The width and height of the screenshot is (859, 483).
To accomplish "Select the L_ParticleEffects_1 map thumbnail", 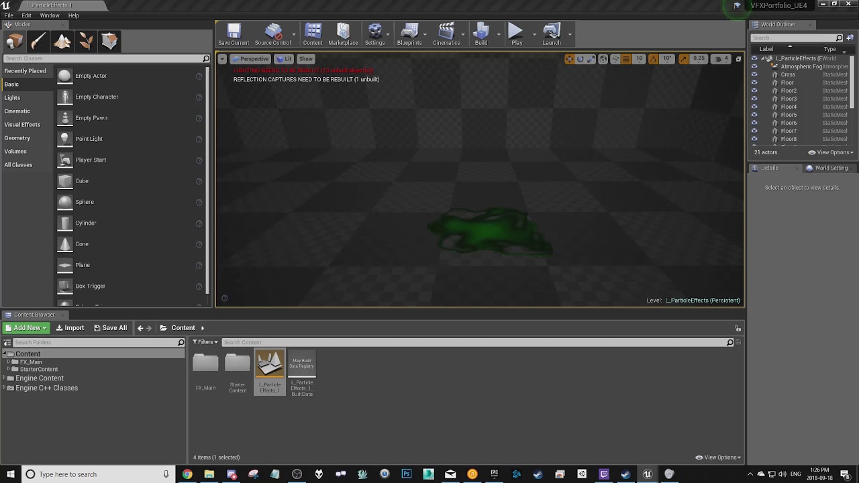I will (270, 372).
